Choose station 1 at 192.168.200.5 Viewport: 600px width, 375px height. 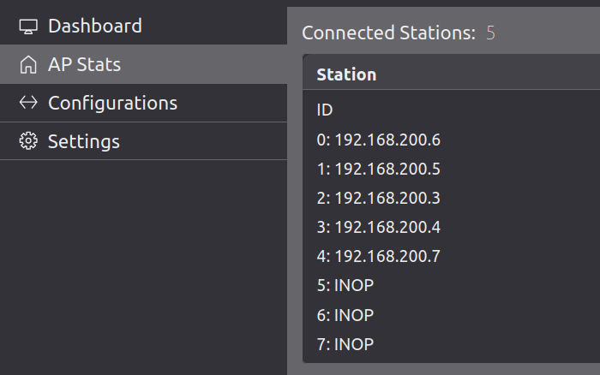[378, 169]
